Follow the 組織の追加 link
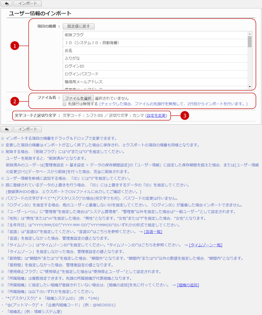This screenshot has width=262, height=315. coord(188,285)
